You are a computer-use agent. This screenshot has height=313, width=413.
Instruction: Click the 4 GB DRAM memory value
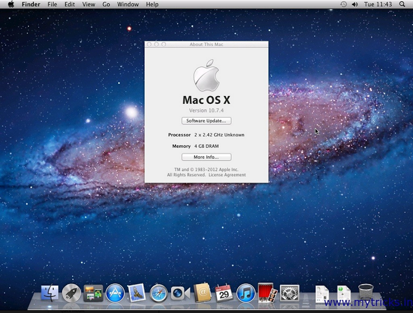click(x=206, y=146)
